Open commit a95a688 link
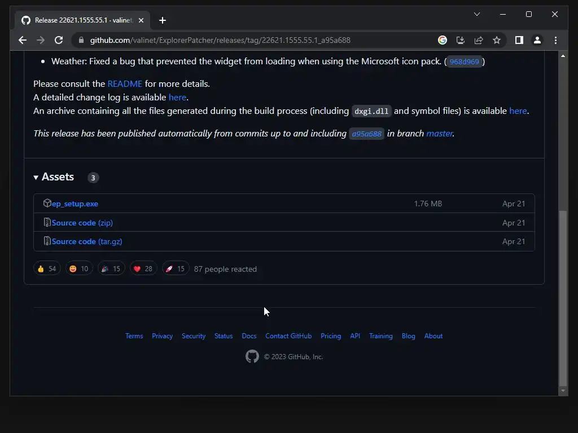Viewport: 578px width, 433px height. (x=366, y=134)
